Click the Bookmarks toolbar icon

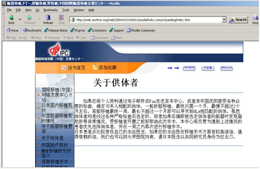coord(25,30)
